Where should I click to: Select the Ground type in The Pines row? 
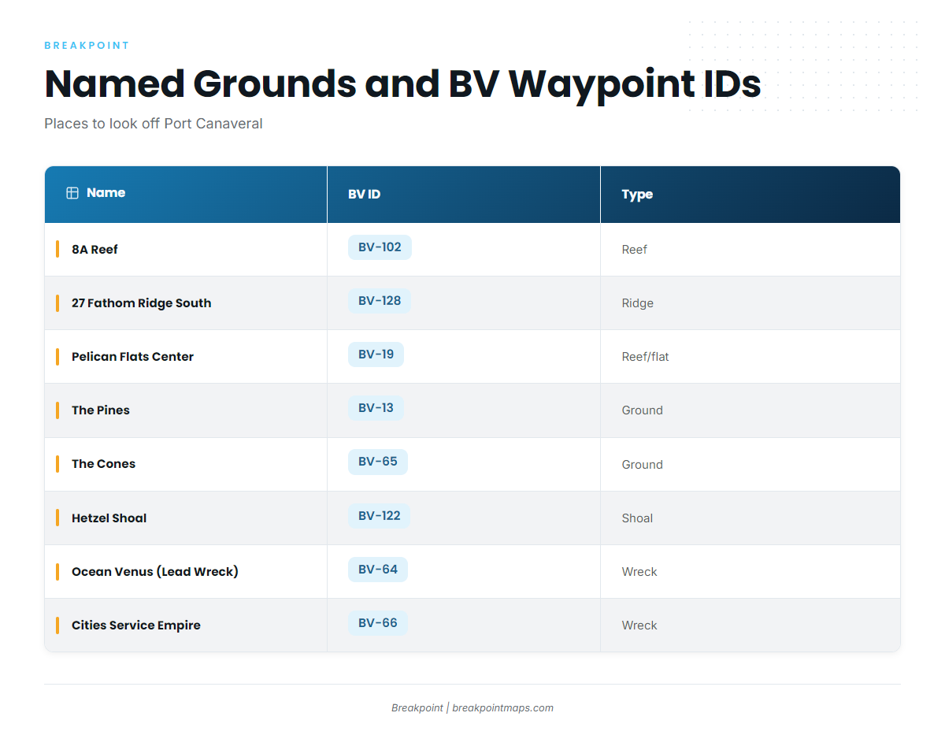coord(642,410)
